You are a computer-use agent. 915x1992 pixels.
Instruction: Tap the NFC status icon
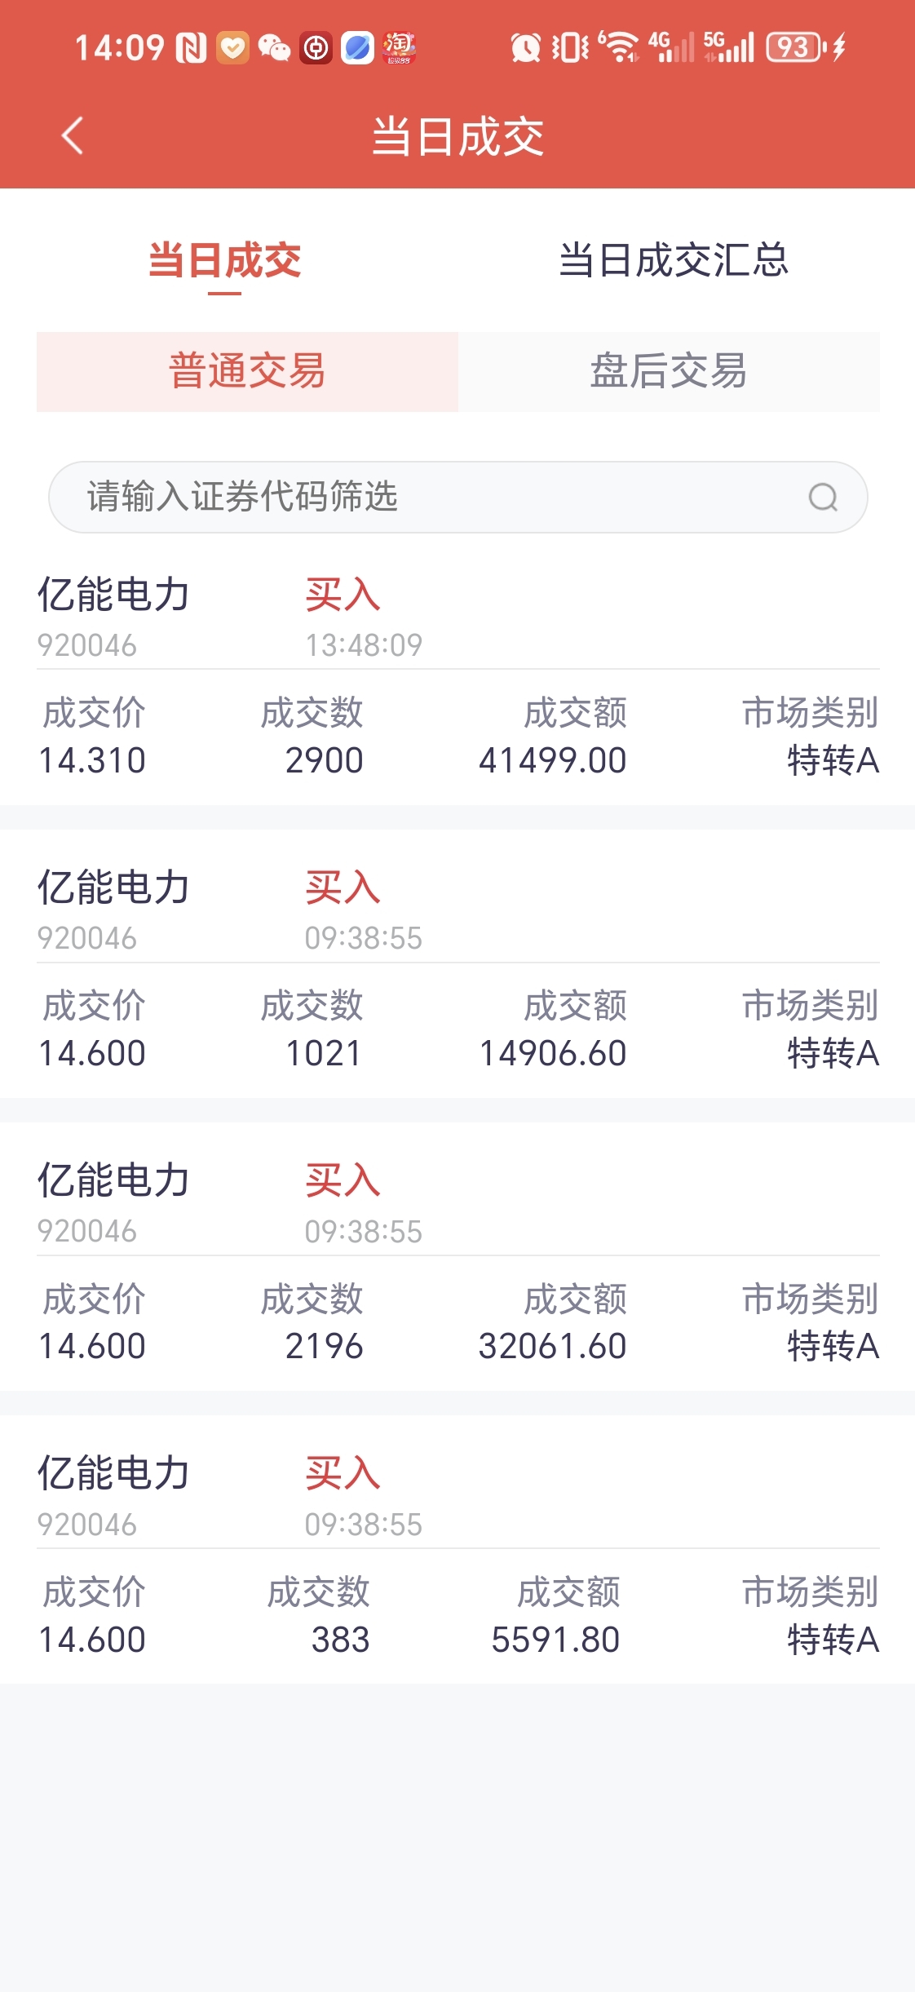click(x=191, y=48)
